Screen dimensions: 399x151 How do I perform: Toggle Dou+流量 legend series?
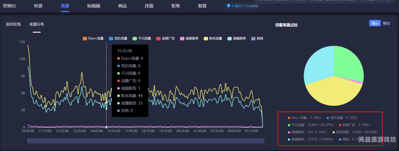coord(93,38)
